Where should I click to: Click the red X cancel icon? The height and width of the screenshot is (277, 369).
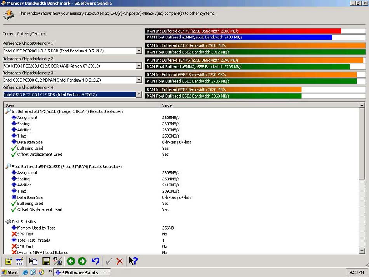[120, 261]
